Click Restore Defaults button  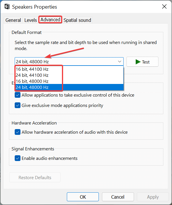pyautogui.click(x=35, y=177)
